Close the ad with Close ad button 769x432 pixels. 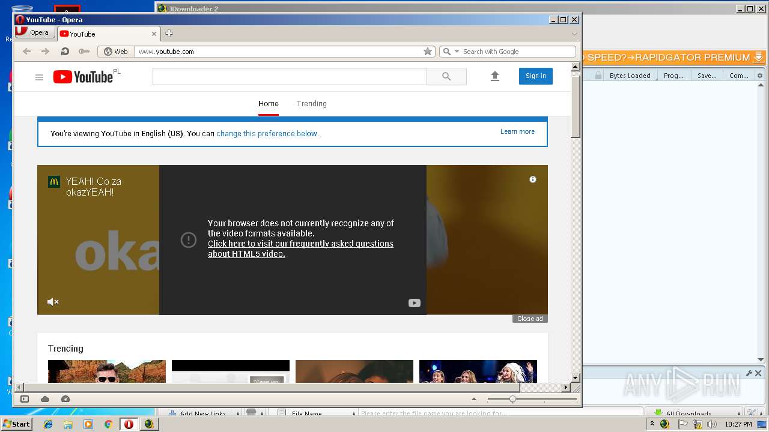(530, 319)
